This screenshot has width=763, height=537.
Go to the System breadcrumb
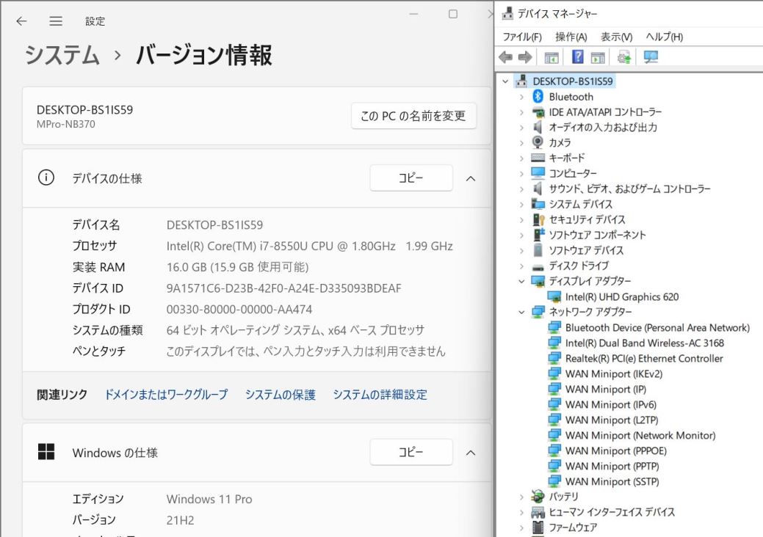[62, 54]
